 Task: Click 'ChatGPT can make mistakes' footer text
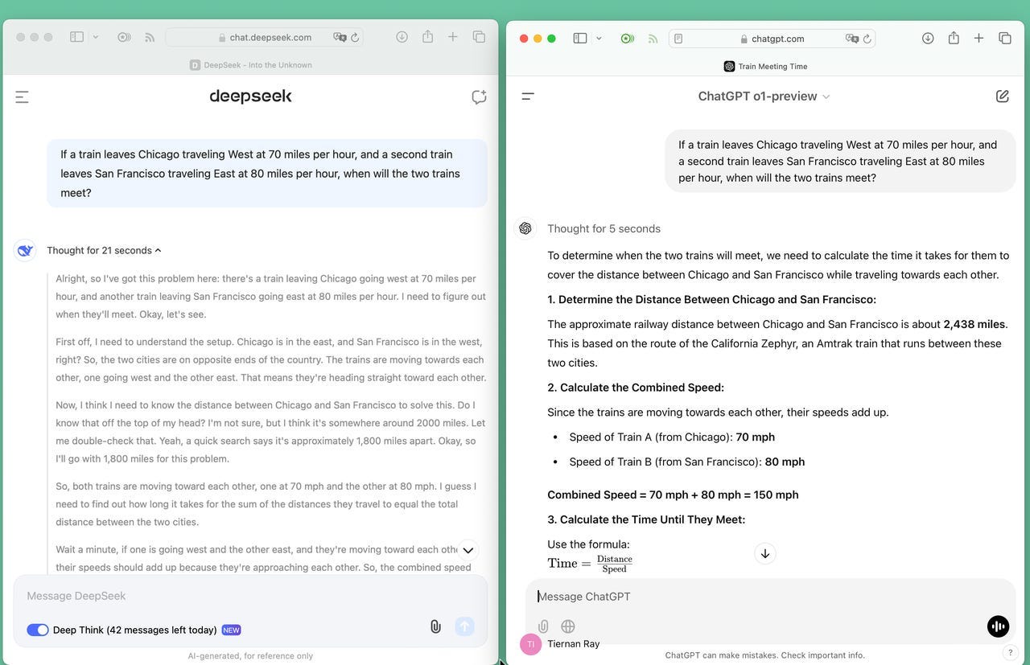click(x=765, y=655)
